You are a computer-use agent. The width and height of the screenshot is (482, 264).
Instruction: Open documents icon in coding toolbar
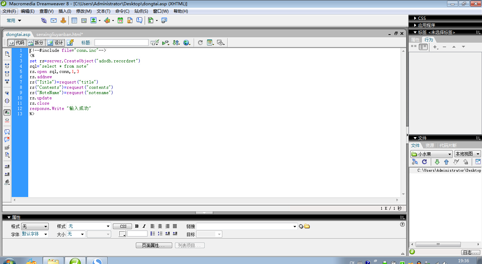7,54
